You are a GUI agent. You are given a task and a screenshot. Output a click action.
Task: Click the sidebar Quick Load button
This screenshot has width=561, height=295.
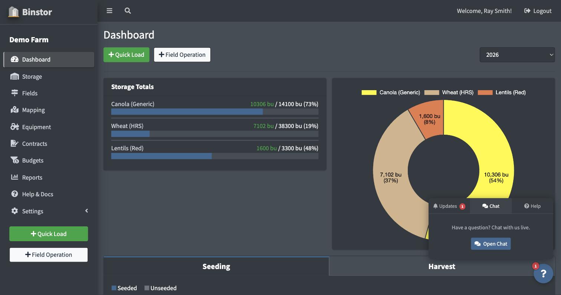click(x=49, y=234)
